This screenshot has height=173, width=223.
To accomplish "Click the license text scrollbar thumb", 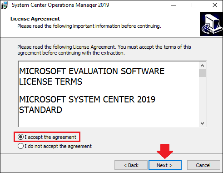I will tap(202, 73).
